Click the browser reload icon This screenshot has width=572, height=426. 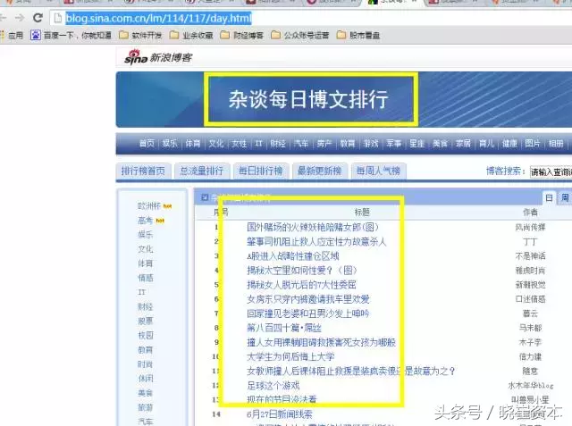[x=37, y=18]
